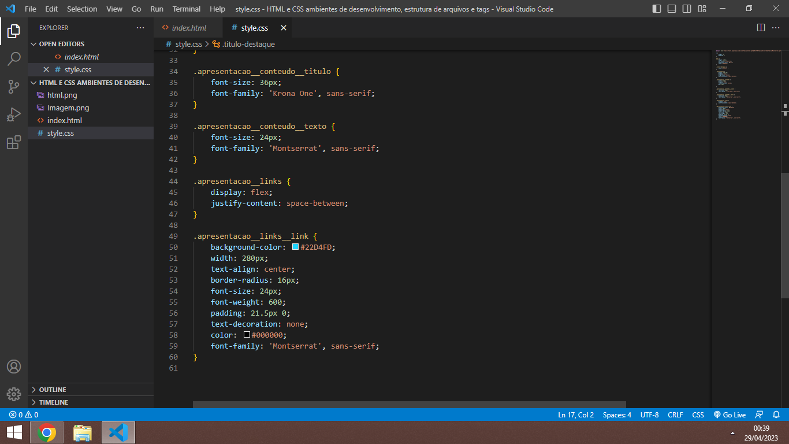Open the notifications bell
Viewport: 789px width, 444px height.
[x=777, y=415]
